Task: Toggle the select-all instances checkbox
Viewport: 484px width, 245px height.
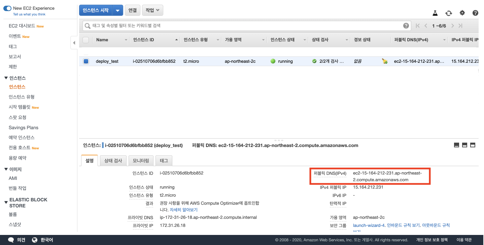Action: [x=86, y=40]
